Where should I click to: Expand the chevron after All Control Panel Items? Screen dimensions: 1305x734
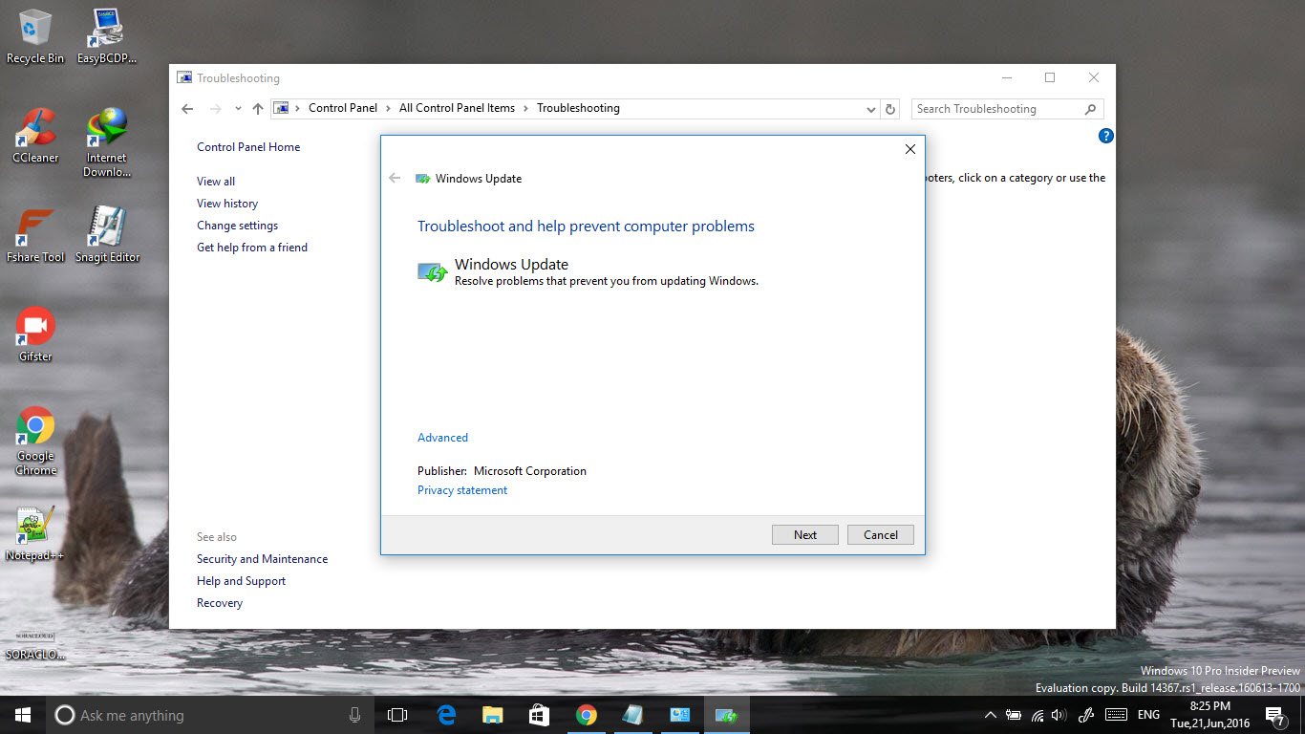pos(525,108)
